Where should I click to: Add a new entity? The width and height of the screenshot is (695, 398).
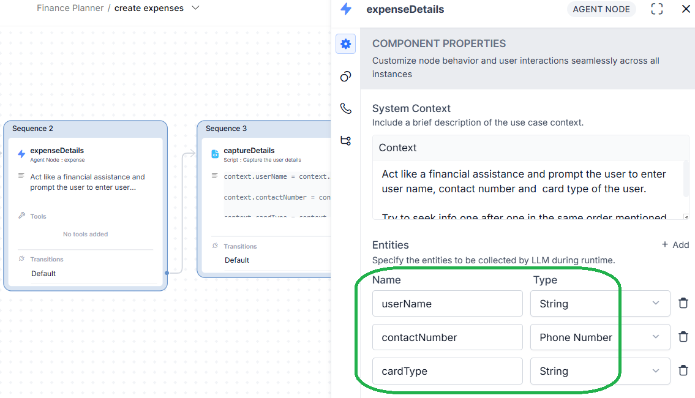(675, 245)
